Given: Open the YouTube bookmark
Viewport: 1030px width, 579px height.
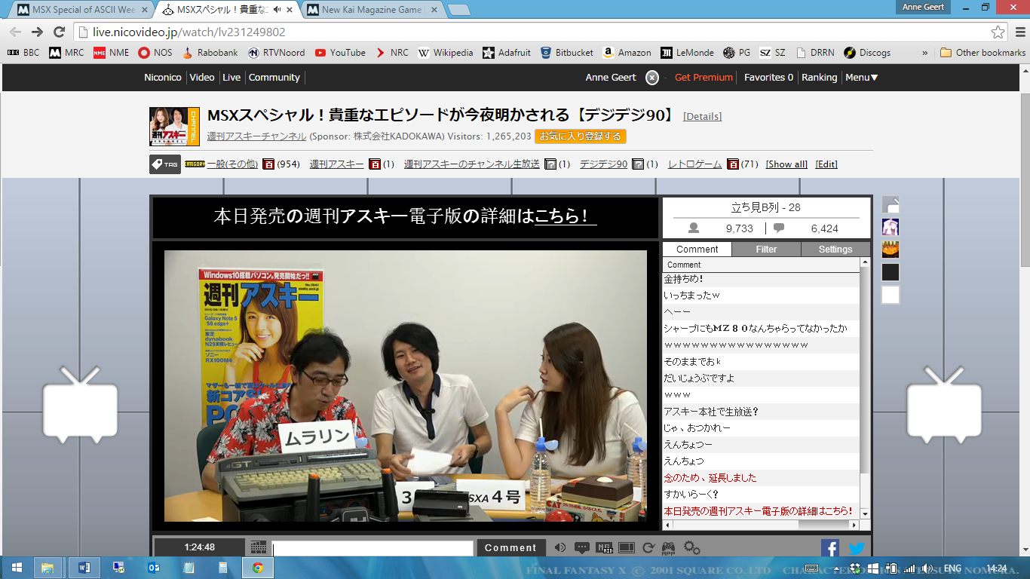Looking at the screenshot, I should [x=340, y=53].
